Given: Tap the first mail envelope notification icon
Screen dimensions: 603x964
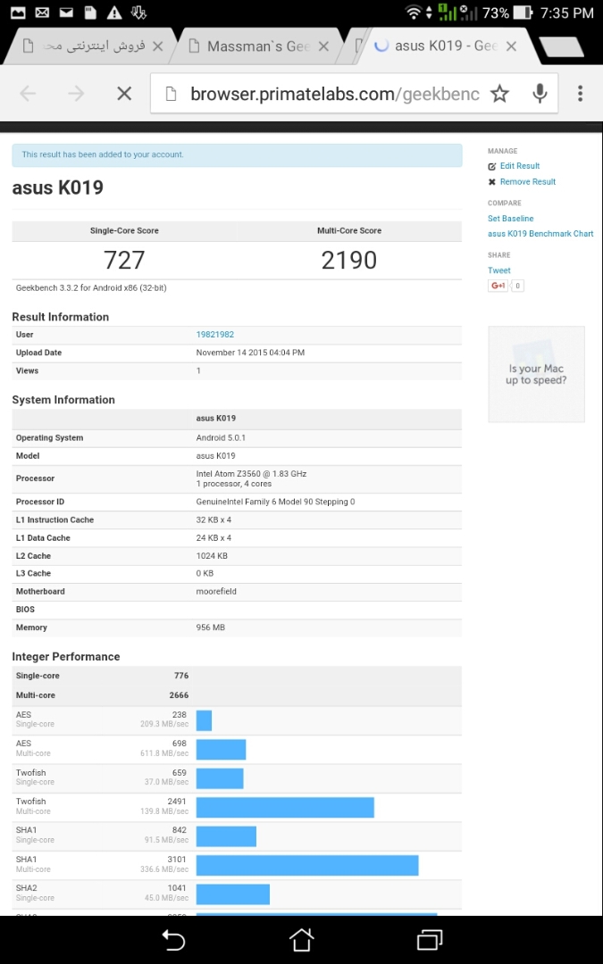Looking at the screenshot, I should tap(42, 12).
